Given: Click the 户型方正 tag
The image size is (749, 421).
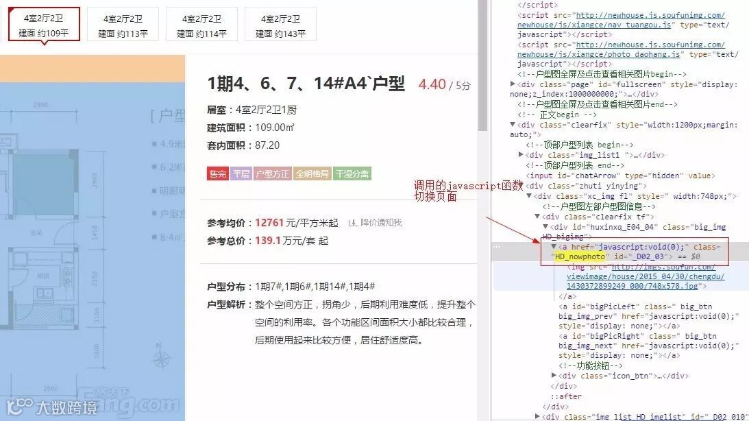Looking at the screenshot, I should (x=272, y=173).
